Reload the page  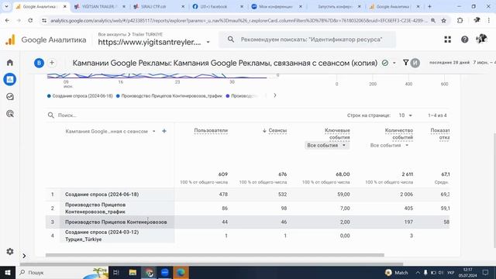point(30,21)
